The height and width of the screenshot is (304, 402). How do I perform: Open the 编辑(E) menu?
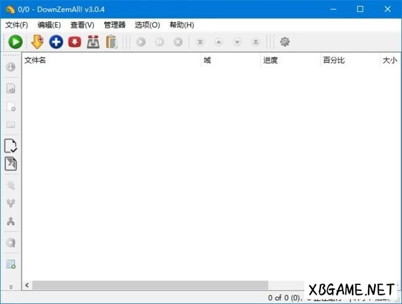[49, 25]
